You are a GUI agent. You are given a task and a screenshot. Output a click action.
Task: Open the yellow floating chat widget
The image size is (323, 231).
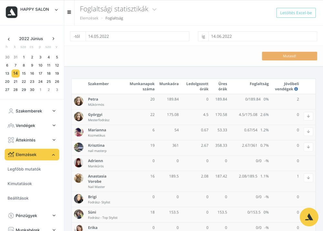[x=309, y=217]
